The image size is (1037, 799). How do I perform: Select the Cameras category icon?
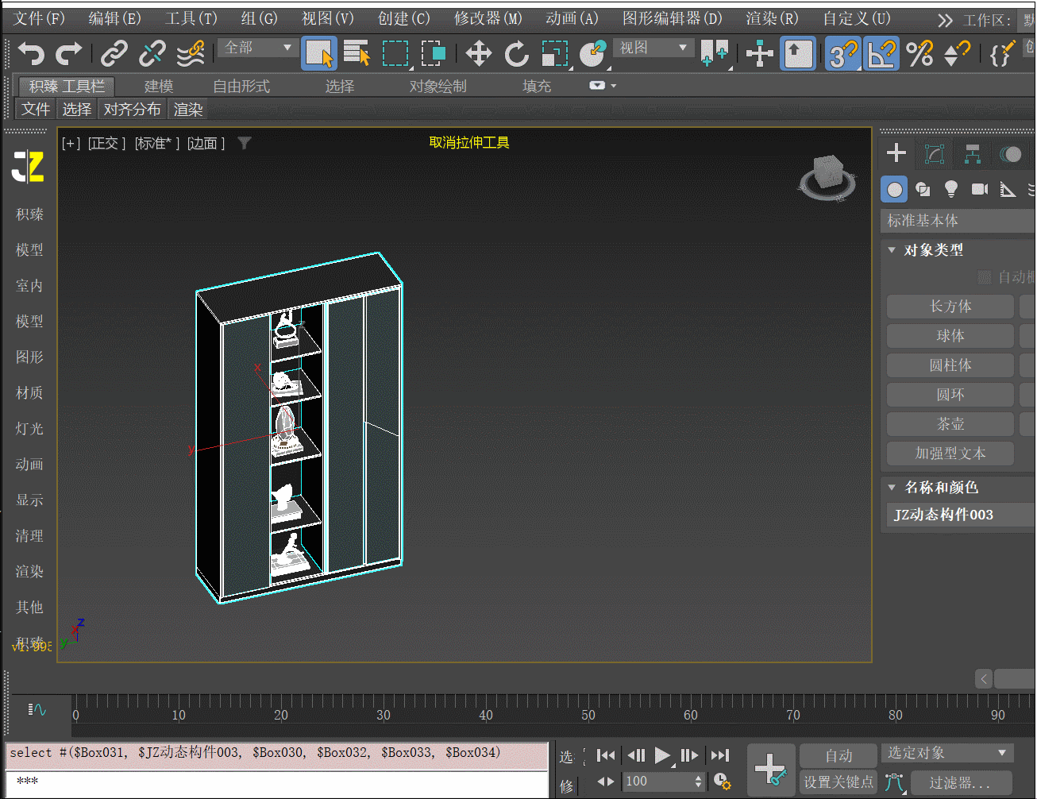point(980,189)
